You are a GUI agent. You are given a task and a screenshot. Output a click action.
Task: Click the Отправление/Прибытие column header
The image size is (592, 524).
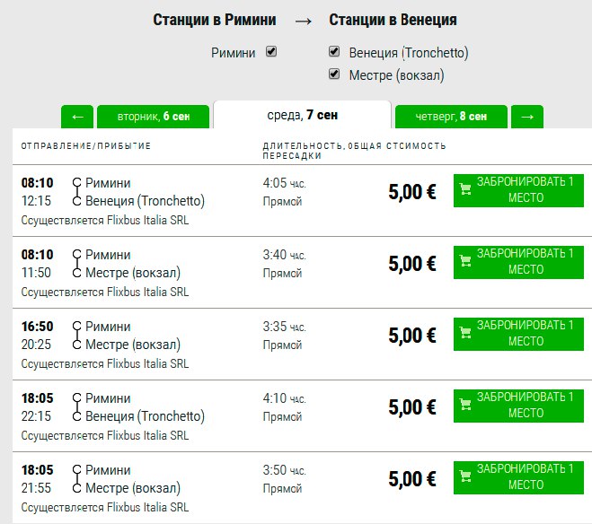click(x=85, y=146)
